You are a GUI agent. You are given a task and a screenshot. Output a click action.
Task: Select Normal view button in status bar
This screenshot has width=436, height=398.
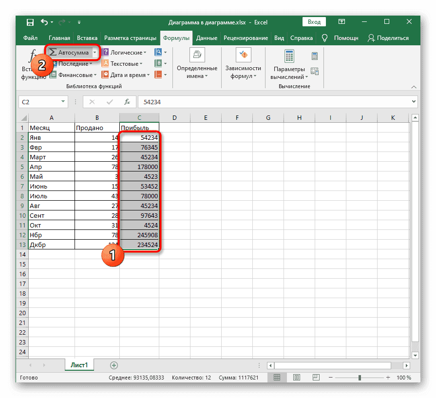click(x=277, y=378)
